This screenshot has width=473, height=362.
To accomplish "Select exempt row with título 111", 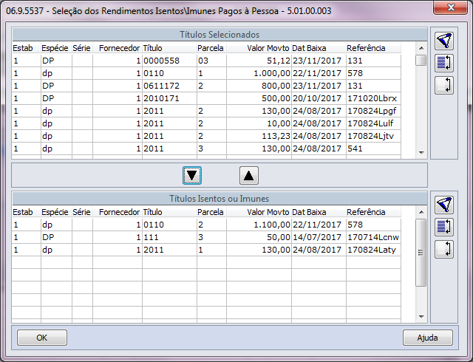I will 207,237.
